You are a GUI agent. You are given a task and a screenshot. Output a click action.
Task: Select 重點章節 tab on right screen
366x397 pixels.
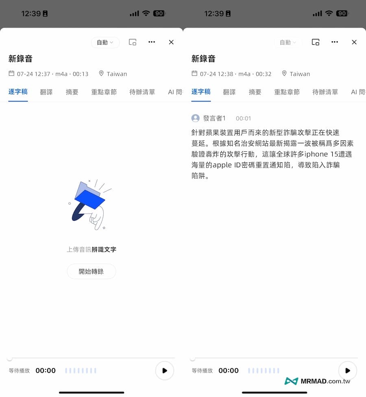click(x=287, y=92)
